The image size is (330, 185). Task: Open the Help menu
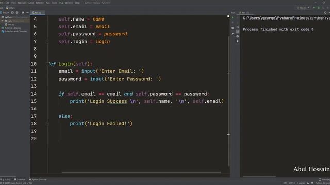tap(77, 3)
